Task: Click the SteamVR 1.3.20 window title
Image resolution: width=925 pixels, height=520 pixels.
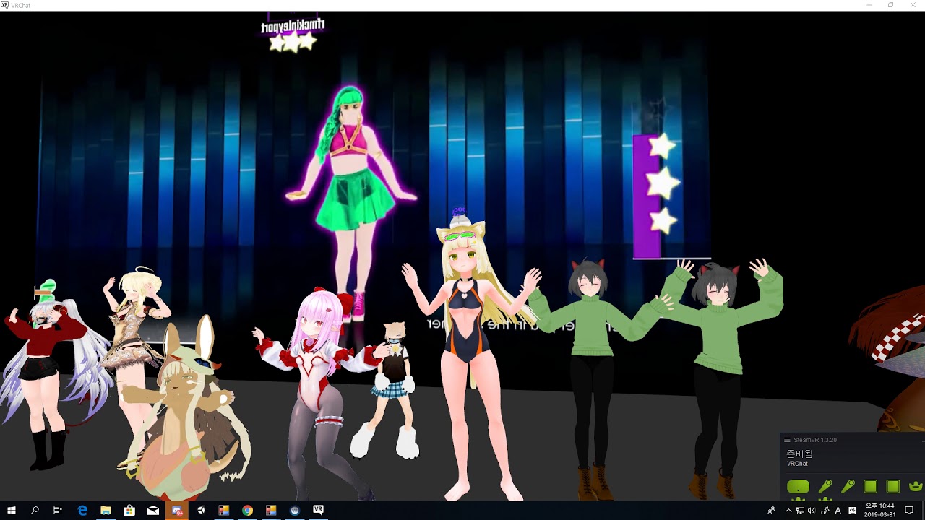Action: pos(815,440)
